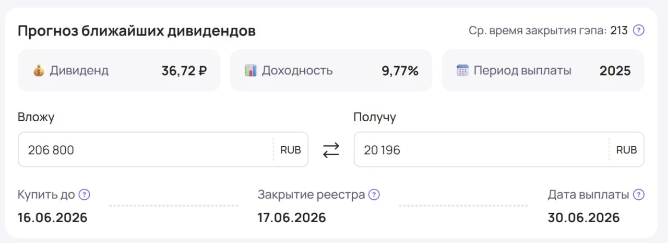
Task: Click the dividend amount 36,72 ₽
Action: coord(184,71)
